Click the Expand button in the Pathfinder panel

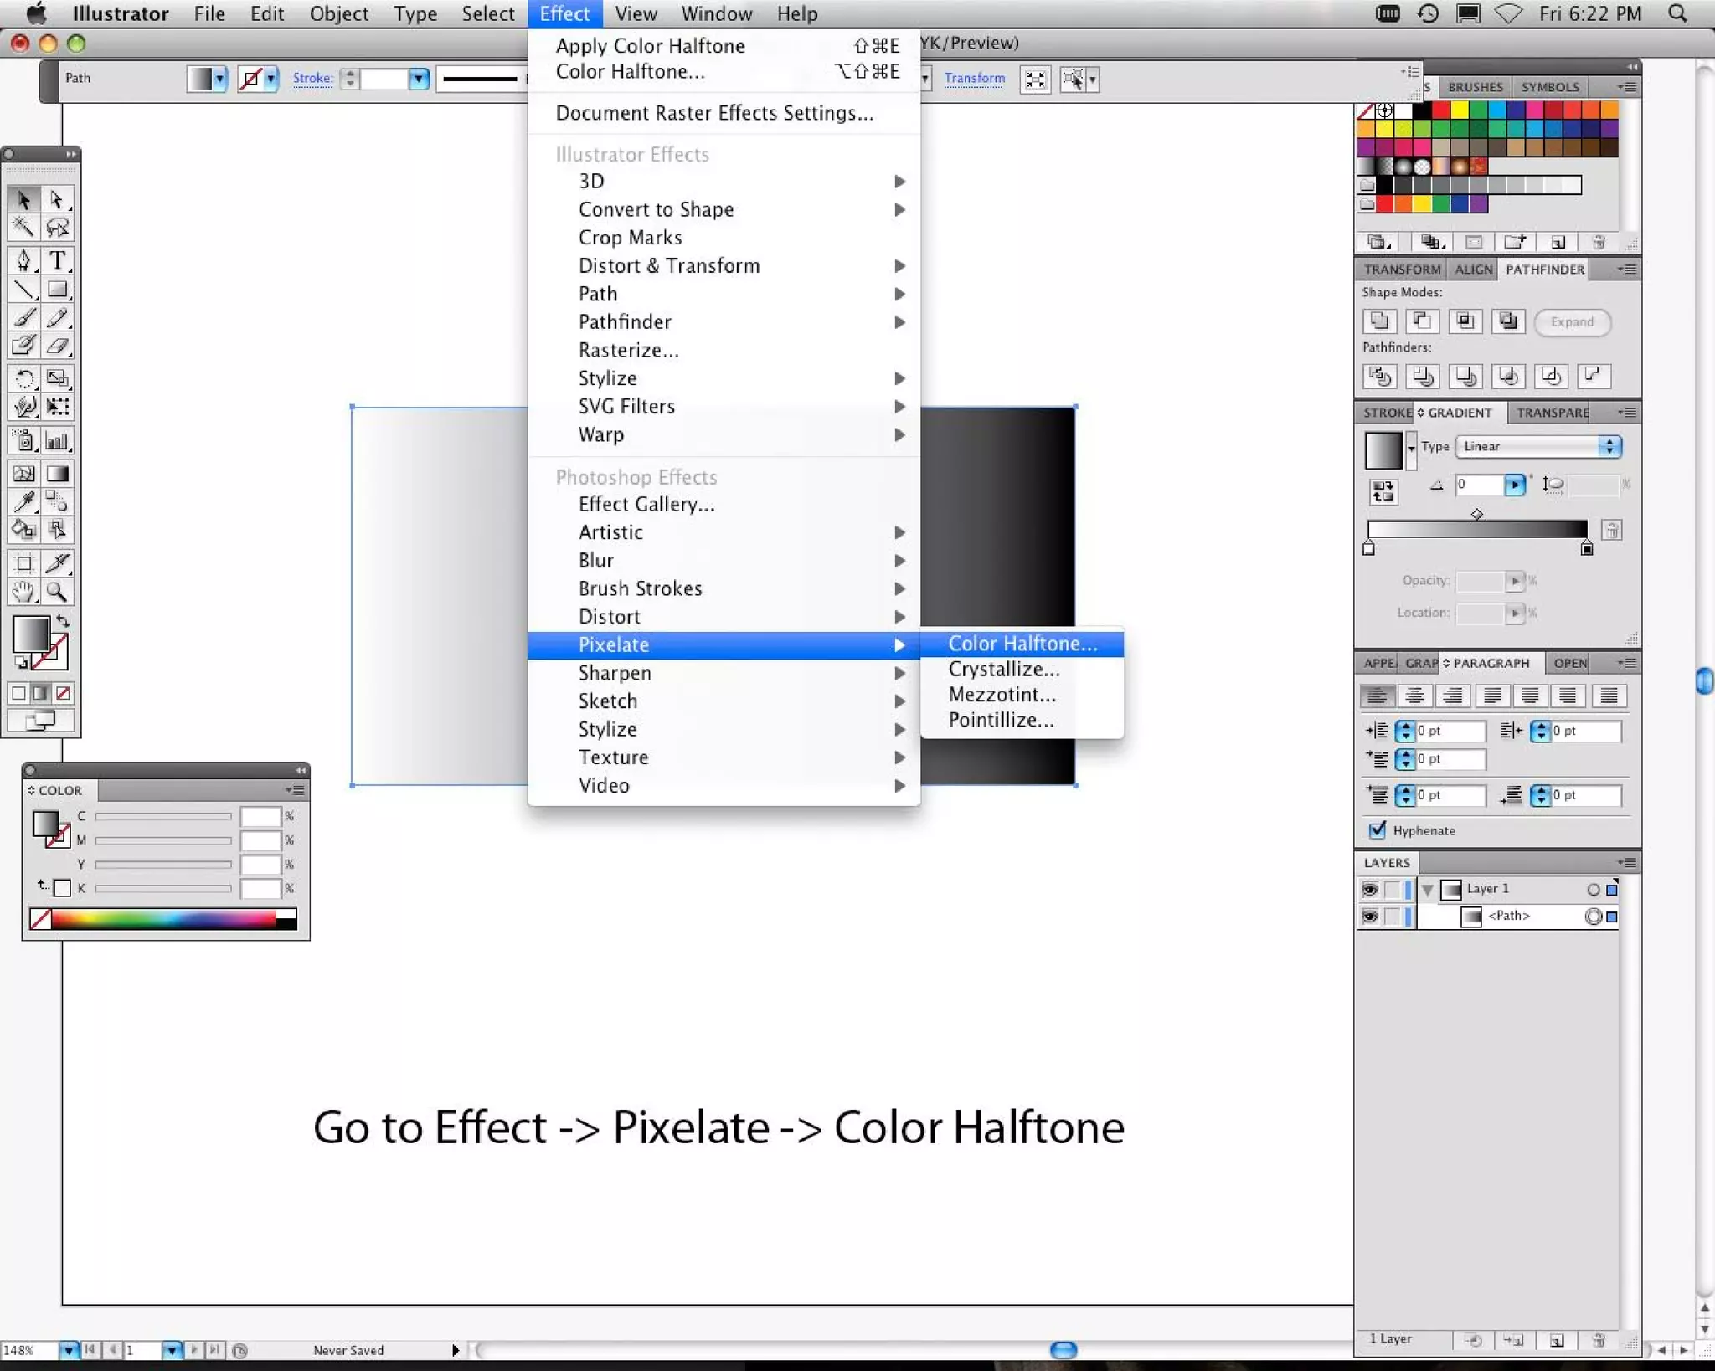pos(1571,321)
